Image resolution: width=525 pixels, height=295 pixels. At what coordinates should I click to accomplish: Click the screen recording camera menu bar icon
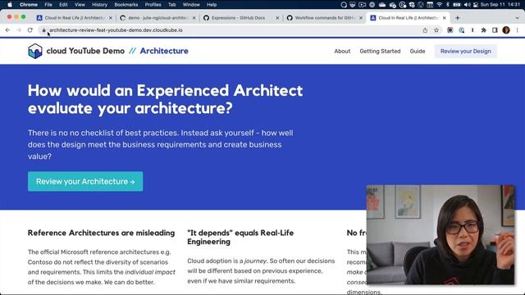click(362, 5)
